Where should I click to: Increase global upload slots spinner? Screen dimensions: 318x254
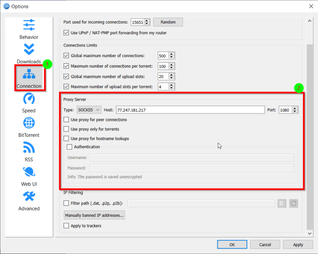point(171,75)
